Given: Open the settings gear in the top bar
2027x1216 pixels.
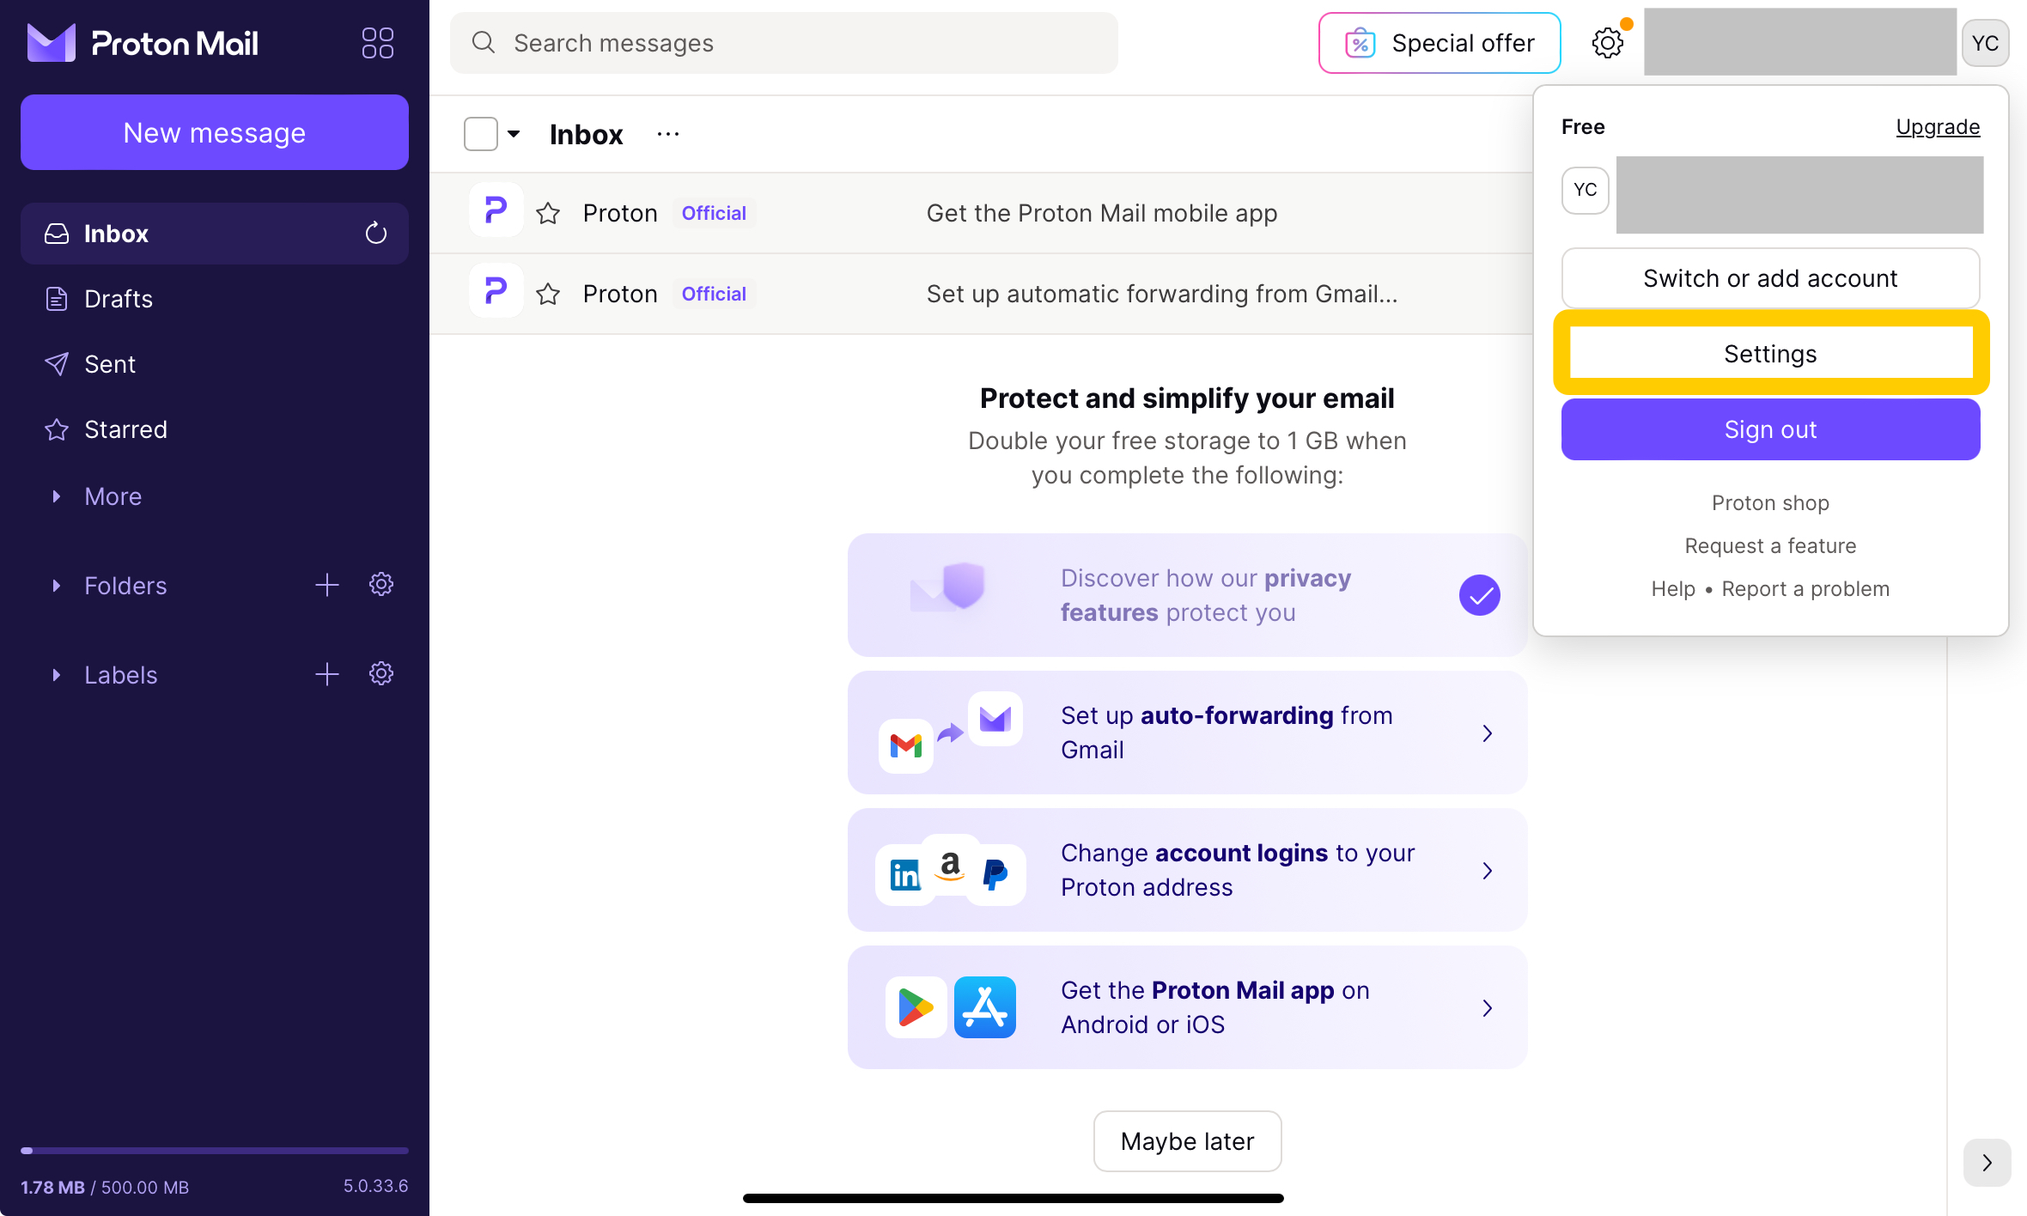Looking at the screenshot, I should 1607,43.
